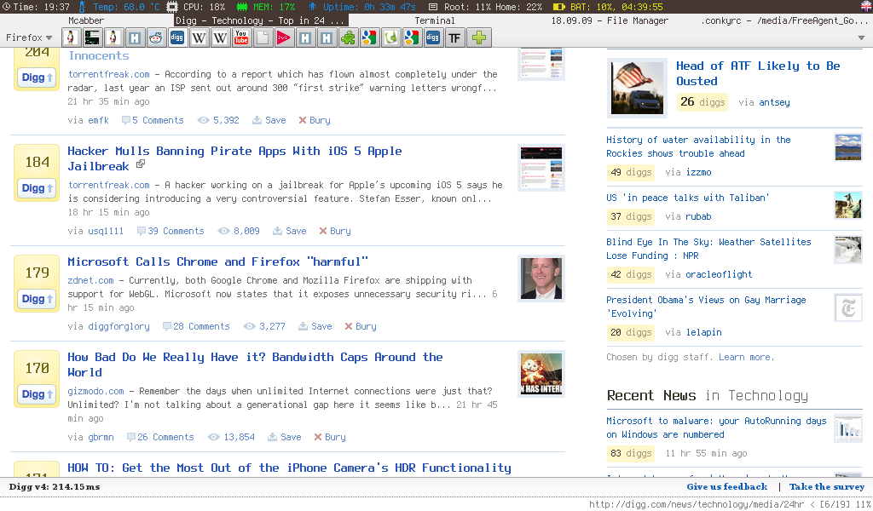Viewport: 873px width, 511px height.
Task: Open the 5 Comments link
Action: (153, 120)
